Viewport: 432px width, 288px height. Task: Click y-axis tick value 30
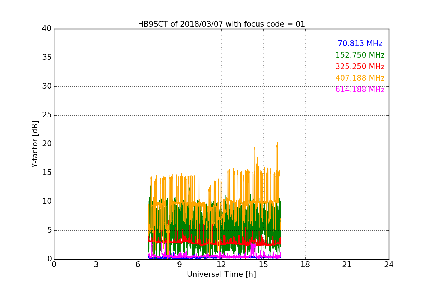tap(46, 86)
